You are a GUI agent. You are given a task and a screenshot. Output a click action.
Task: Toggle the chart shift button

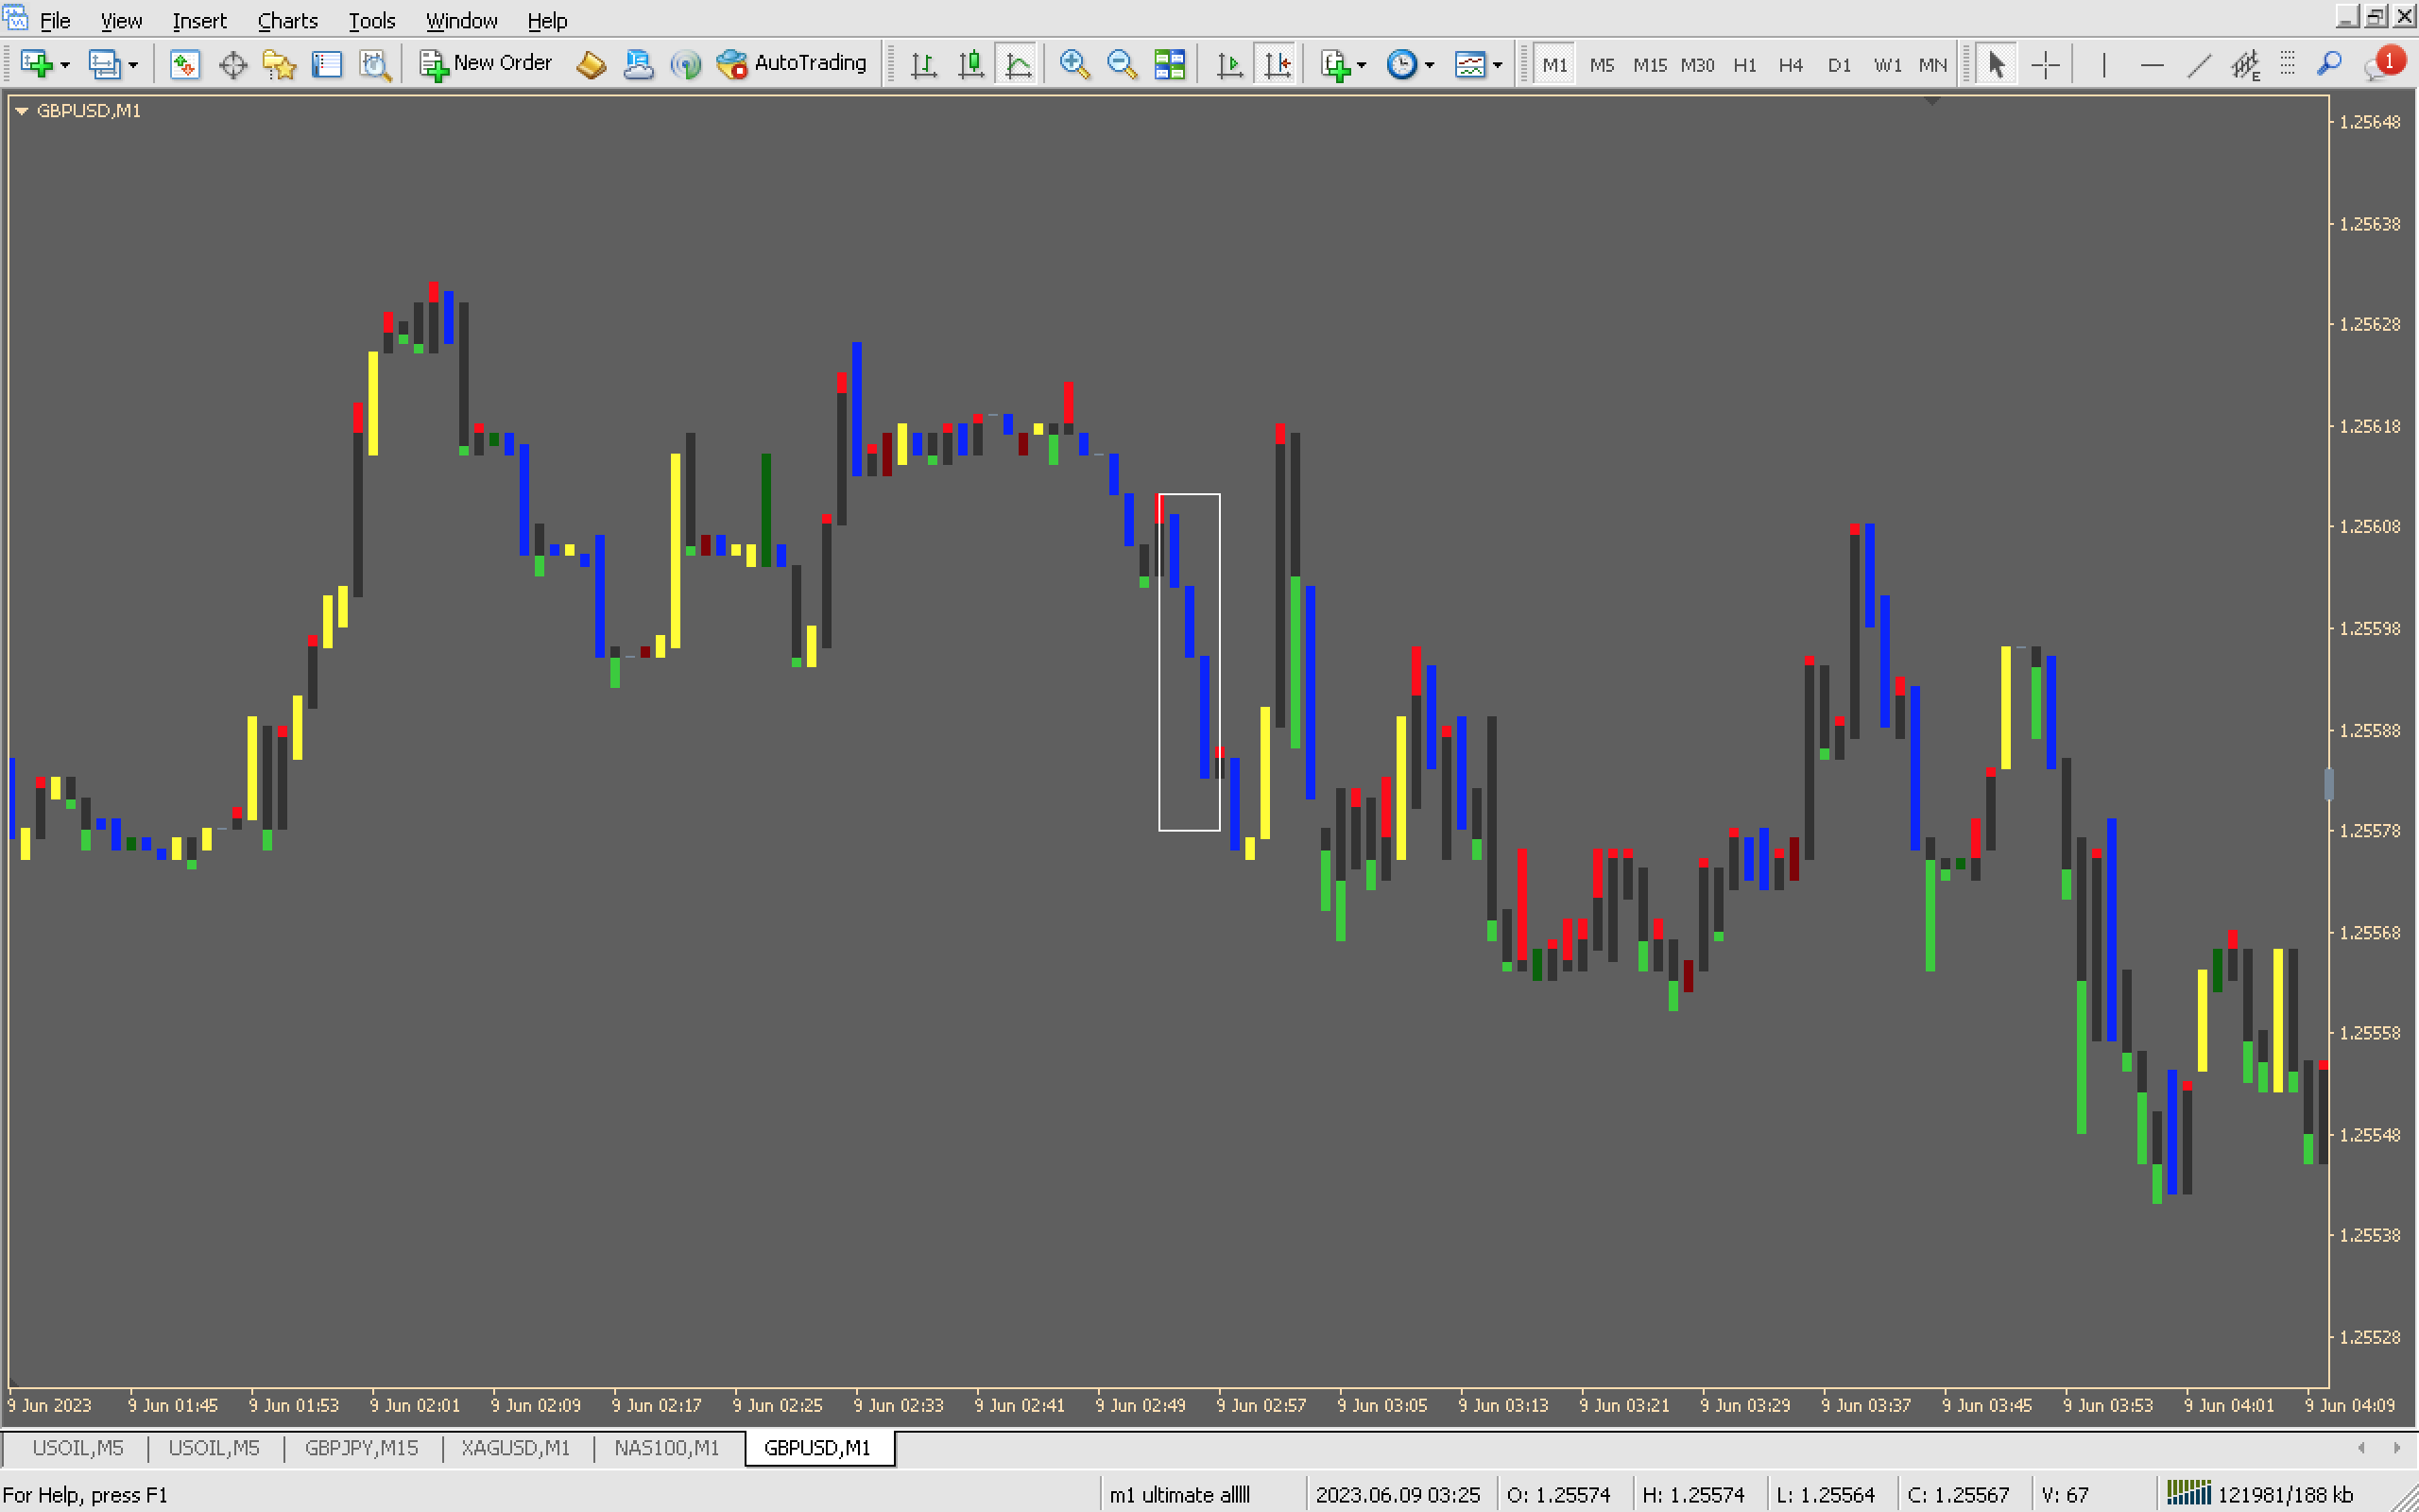pos(1277,65)
